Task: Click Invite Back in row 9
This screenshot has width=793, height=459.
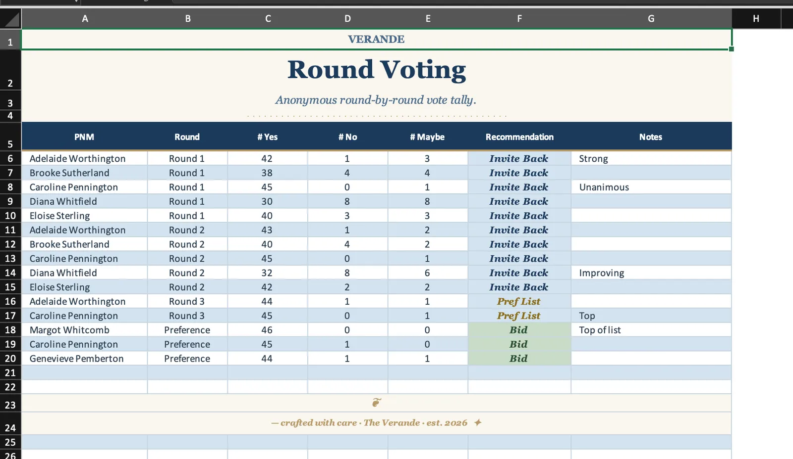Action: pyautogui.click(x=519, y=202)
